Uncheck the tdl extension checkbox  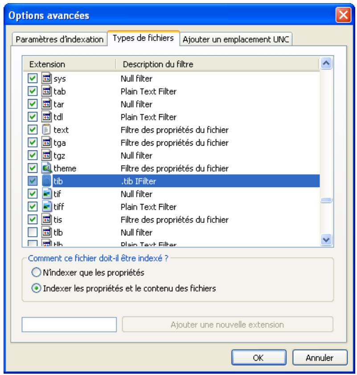tap(33, 117)
